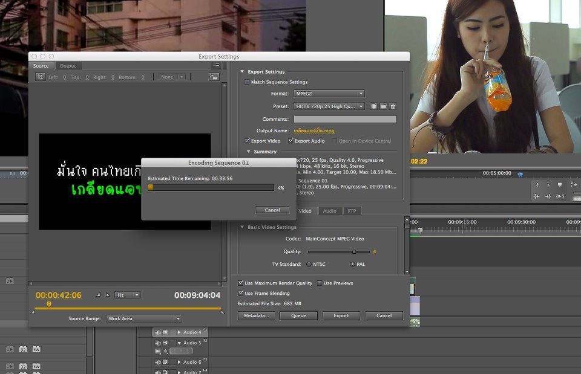Open the Export Settings panel flyout menu

[216, 65]
